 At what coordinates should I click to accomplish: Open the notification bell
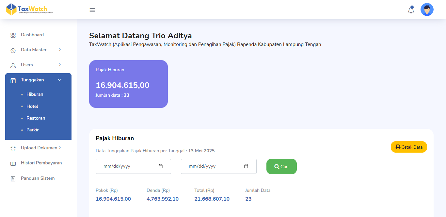point(411,10)
